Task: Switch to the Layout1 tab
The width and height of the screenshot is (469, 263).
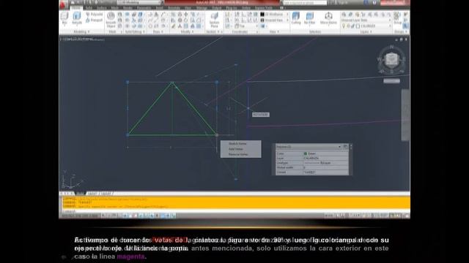Action: pos(92,193)
